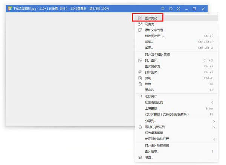Screen dimensions: 226x165
Task: Choose 重命名 in the menu
Action: [x=177, y=90]
